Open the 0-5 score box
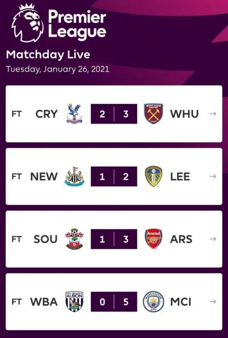The width and height of the screenshot is (228, 338). (x=114, y=302)
